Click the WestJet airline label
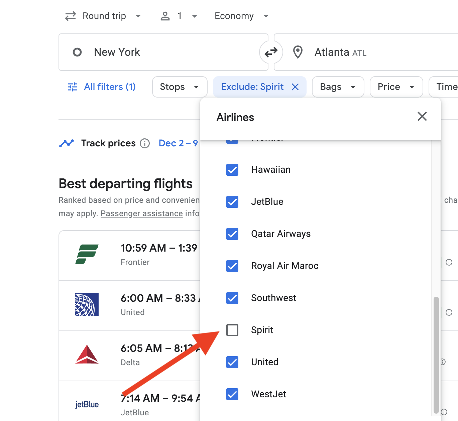Screen dimensions: 458x421 tap(269, 394)
